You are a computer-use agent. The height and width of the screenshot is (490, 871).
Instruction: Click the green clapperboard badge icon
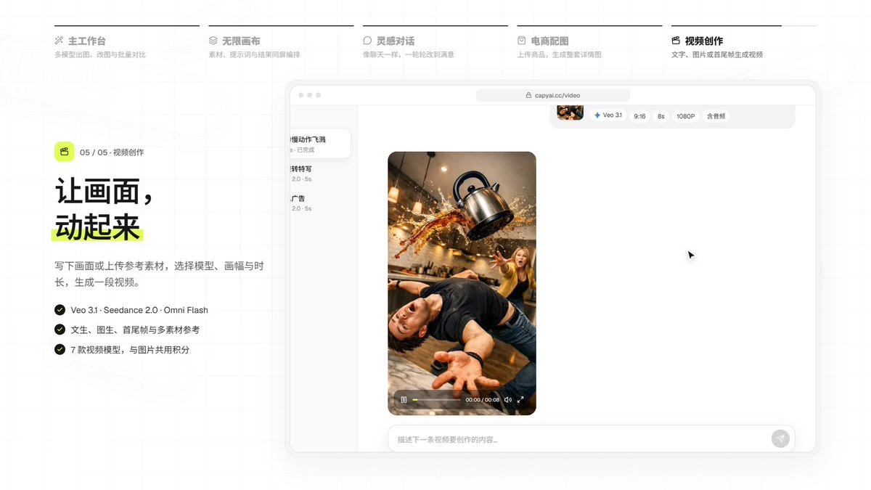point(65,152)
